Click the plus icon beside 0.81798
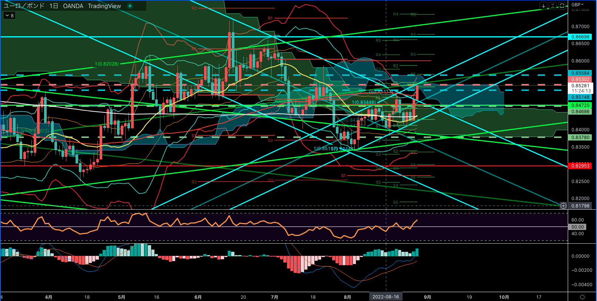 563,206
